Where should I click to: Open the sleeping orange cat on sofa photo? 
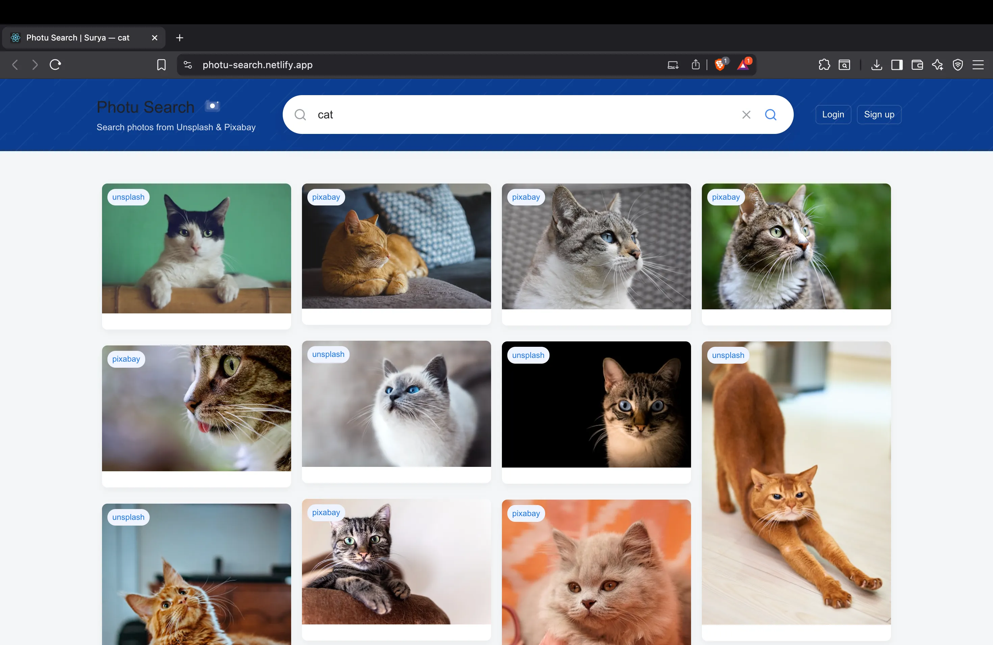[397, 246]
